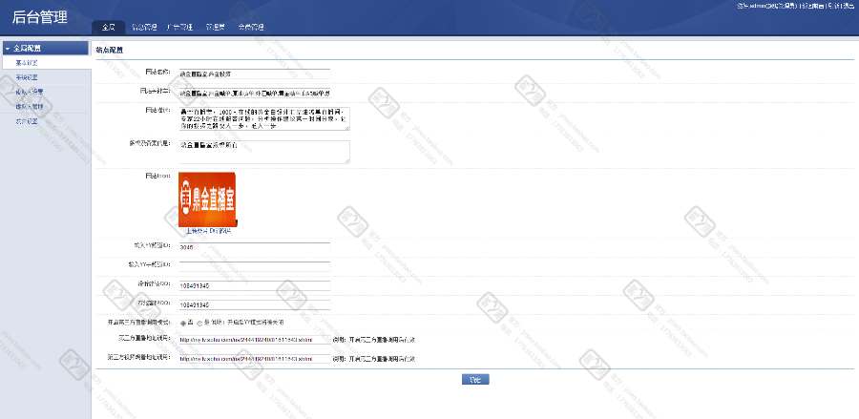Click the textarea below the website description
This screenshot has width=859, height=419.
[264, 152]
